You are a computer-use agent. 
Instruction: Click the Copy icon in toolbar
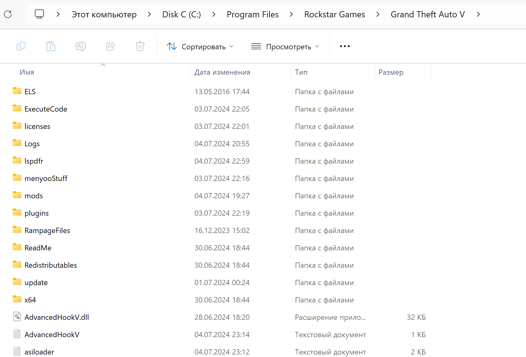tap(21, 46)
